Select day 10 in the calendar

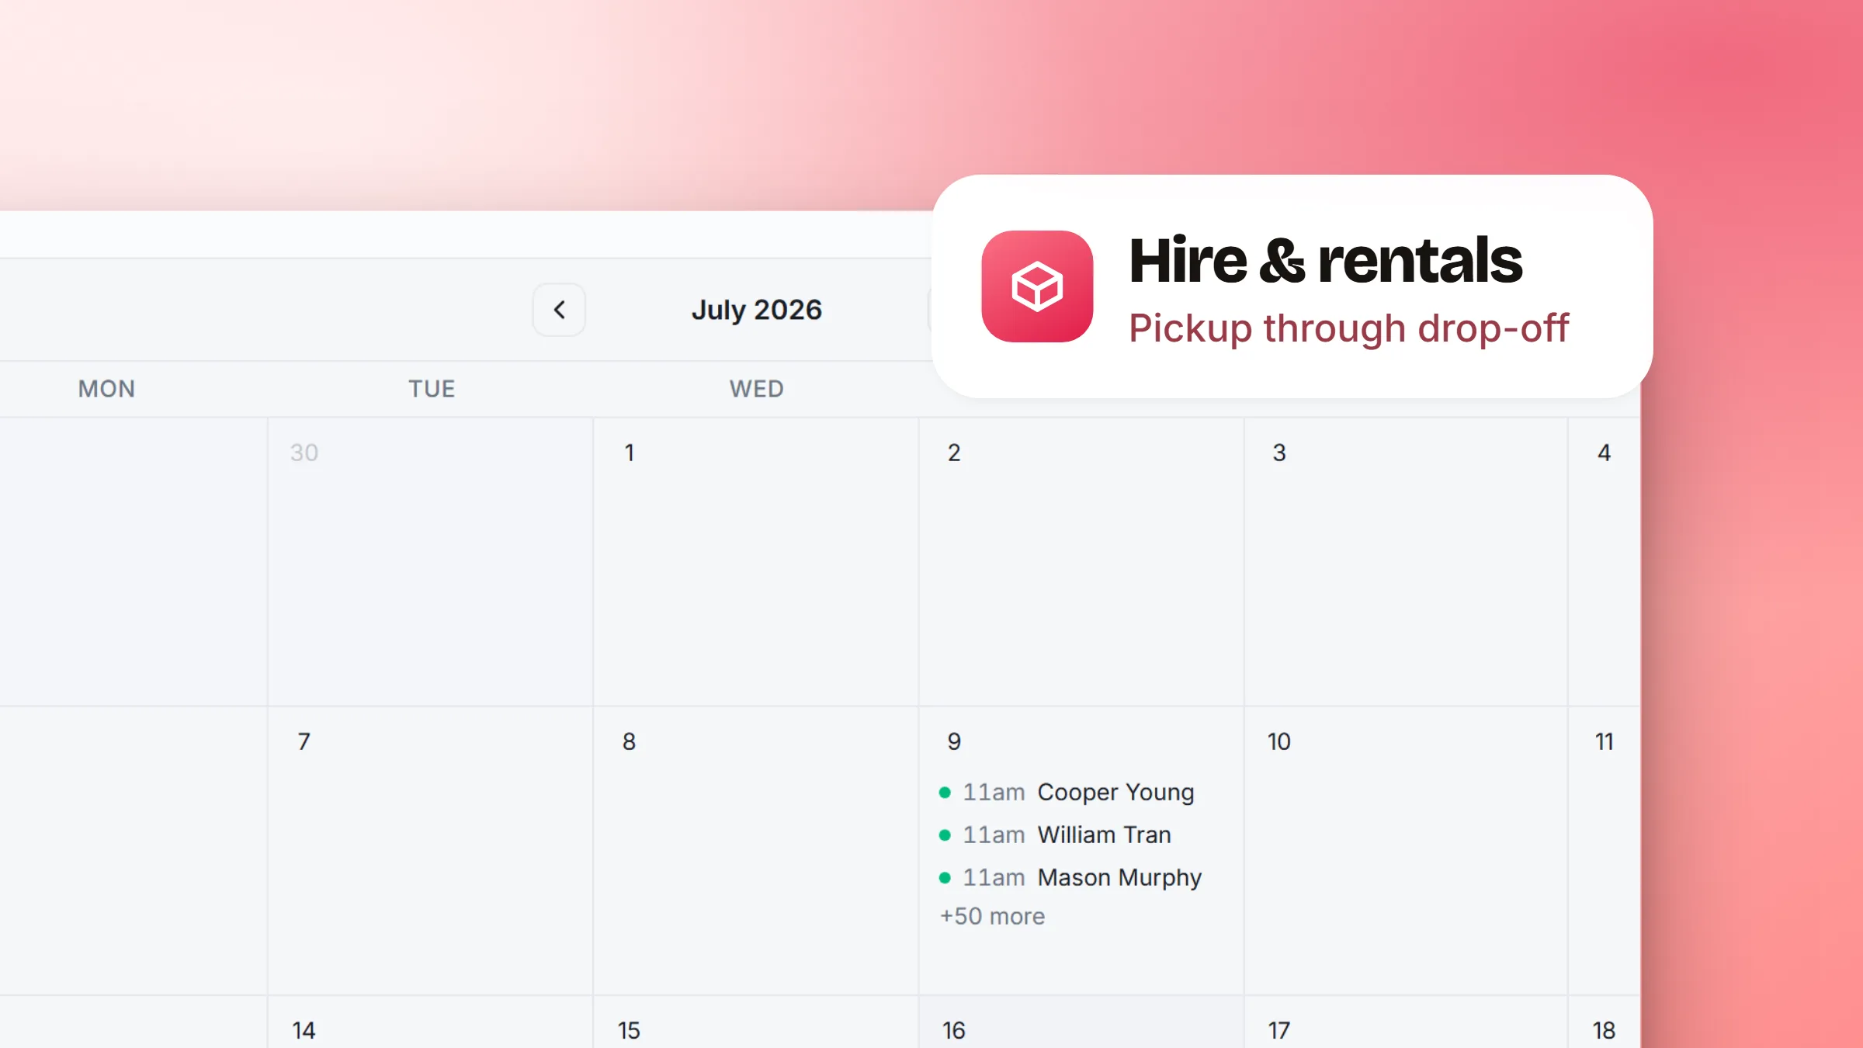pyautogui.click(x=1279, y=741)
